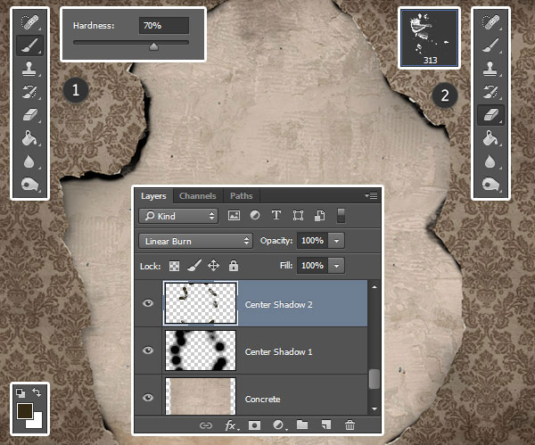Switch to the Channels tab
This screenshot has height=445, width=535.
pyautogui.click(x=197, y=196)
